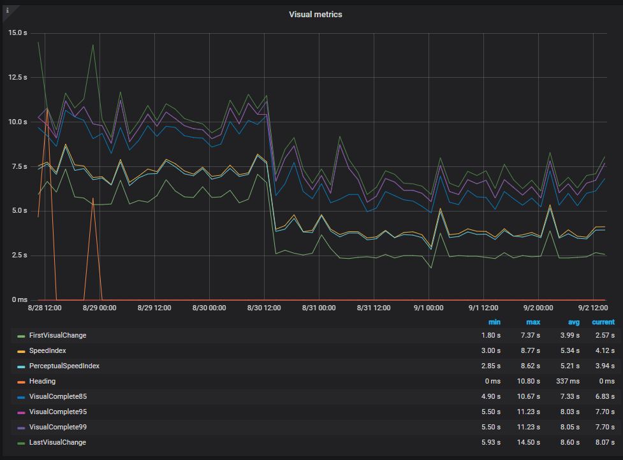
Task: Open the panel info icon in the corner
Action: pyautogui.click(x=7, y=10)
